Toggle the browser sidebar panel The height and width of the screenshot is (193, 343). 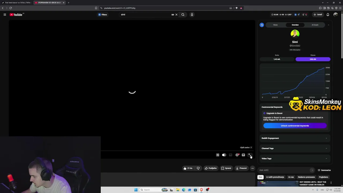tap(324, 8)
